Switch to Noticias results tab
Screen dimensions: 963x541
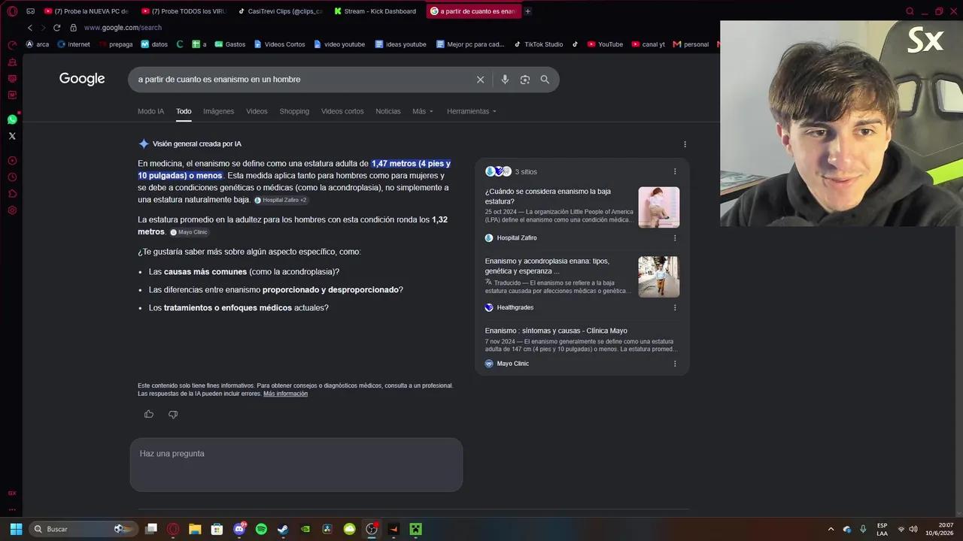(388, 111)
